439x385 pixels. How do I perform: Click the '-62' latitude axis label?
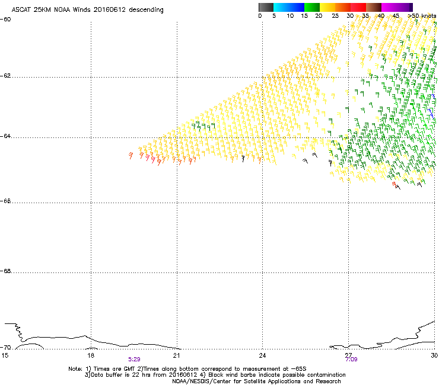coord(5,76)
